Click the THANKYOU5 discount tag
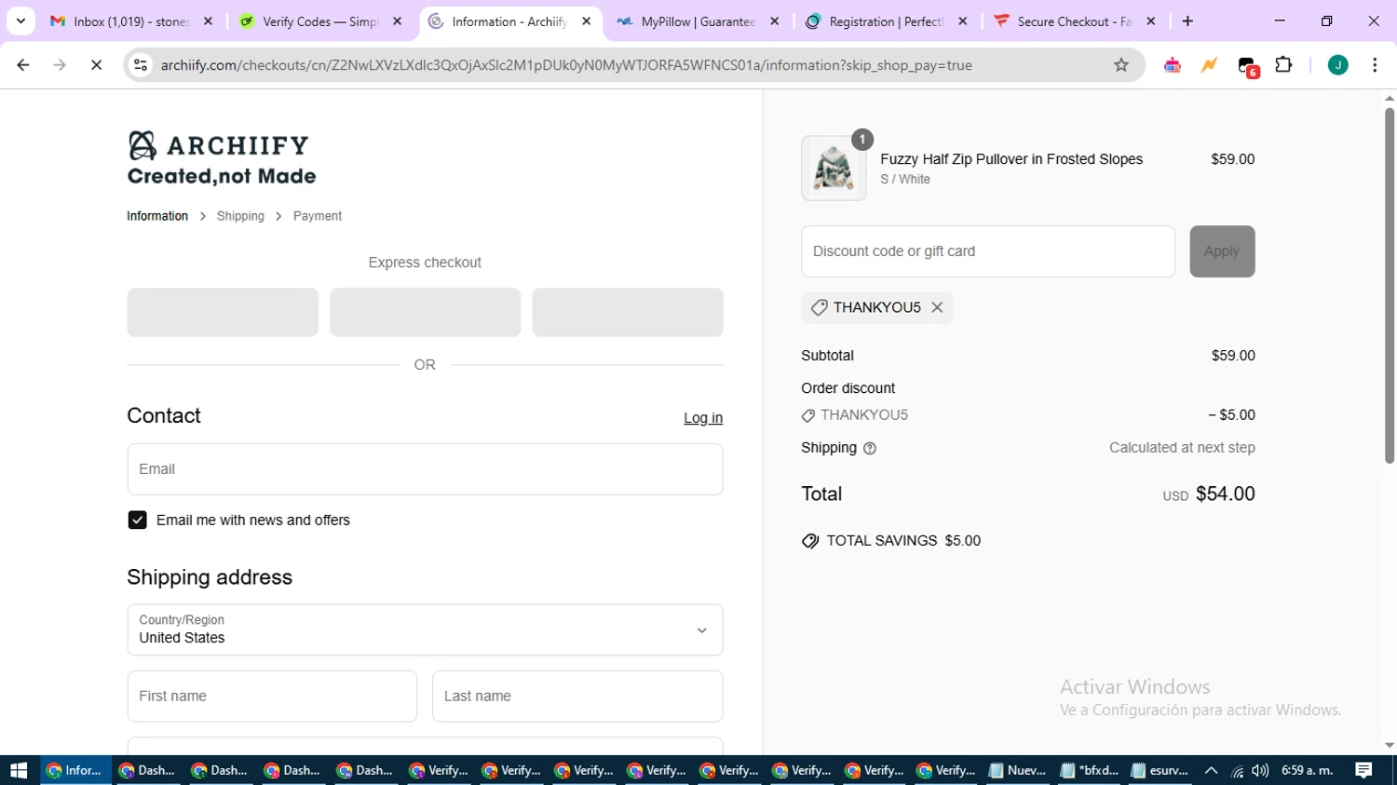 (876, 307)
